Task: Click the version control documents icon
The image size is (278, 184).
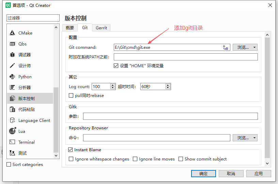Action: (12, 98)
